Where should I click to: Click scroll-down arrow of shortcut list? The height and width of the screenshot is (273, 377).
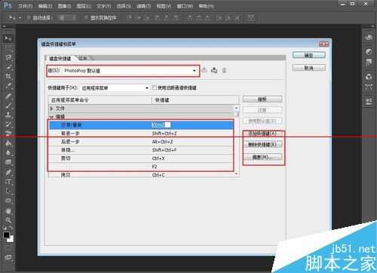tap(237, 173)
